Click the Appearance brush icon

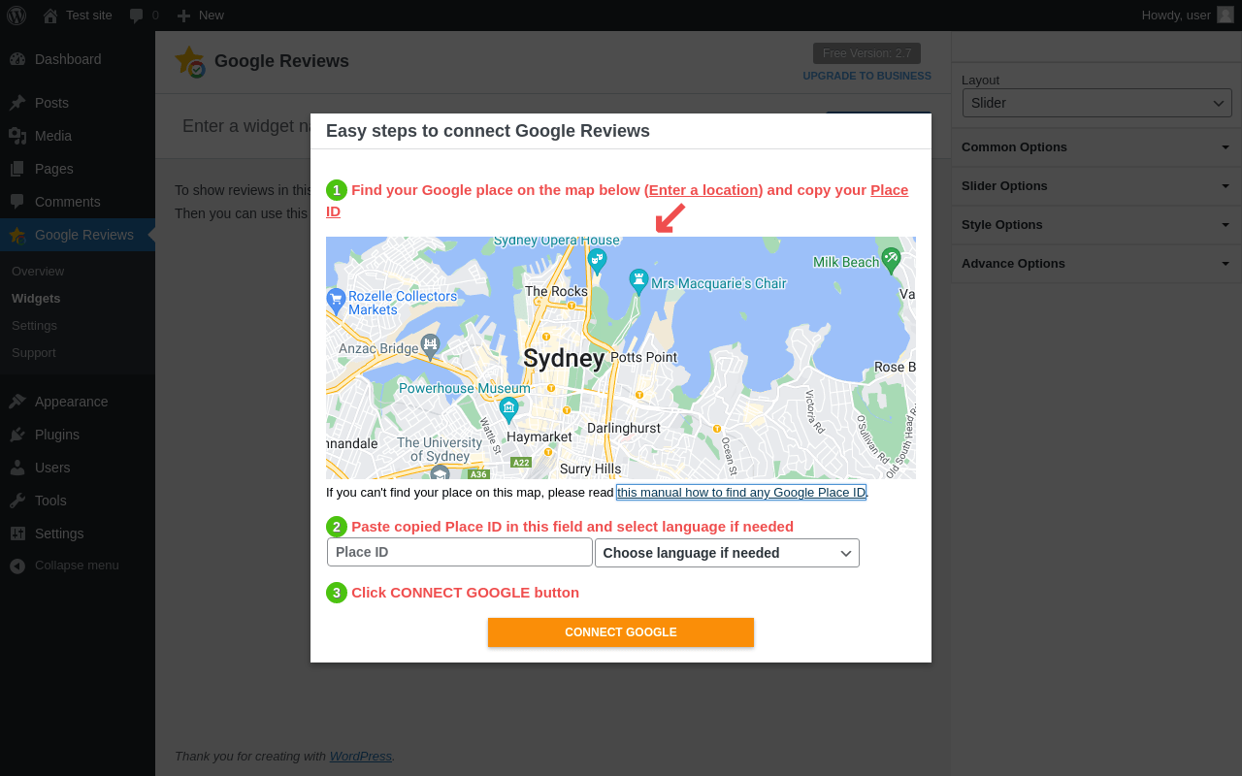point(17,402)
